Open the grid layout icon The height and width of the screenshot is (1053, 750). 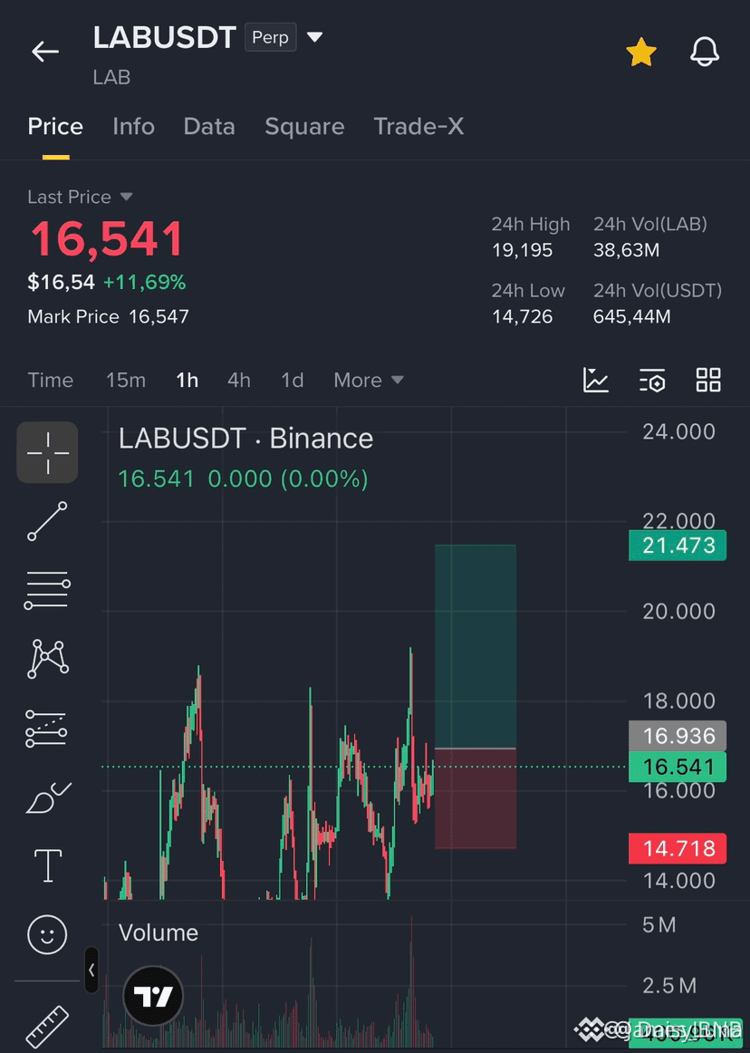click(x=708, y=380)
